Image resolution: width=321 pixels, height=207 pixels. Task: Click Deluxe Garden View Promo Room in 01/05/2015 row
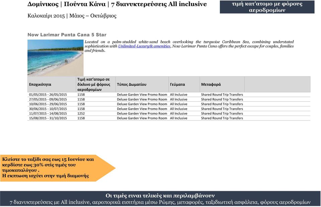[x=142, y=95]
